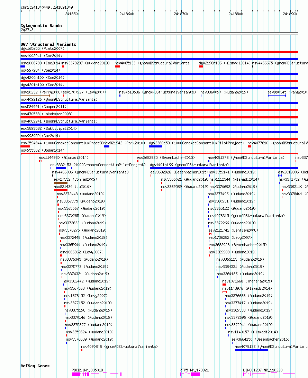Image resolution: width=308 pixels, height=378 pixels.
Task: Click nsv3378287 (Audano2019) label
Action: [x=86, y=63]
